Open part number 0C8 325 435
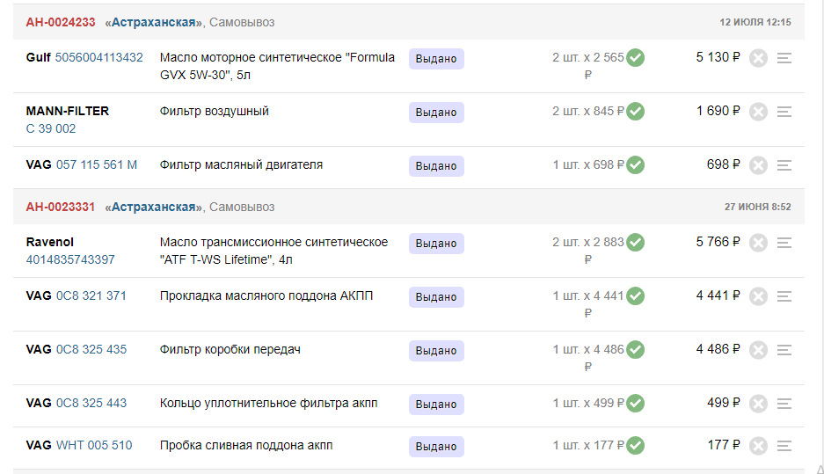 click(x=91, y=349)
